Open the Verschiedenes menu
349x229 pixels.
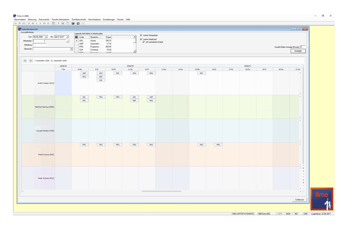95,19
